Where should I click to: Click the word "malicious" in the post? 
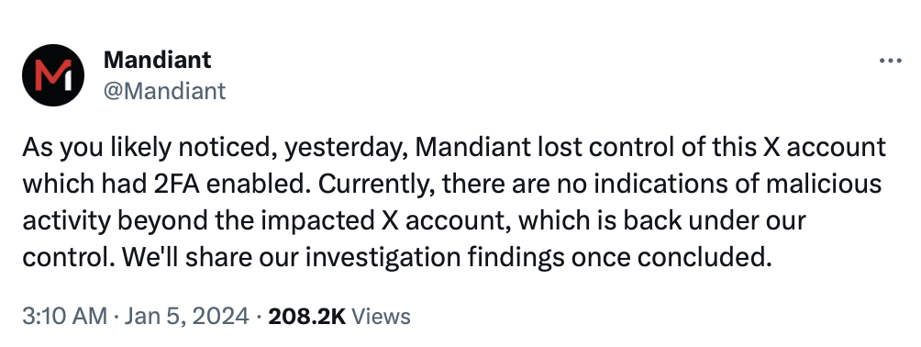coord(822,184)
